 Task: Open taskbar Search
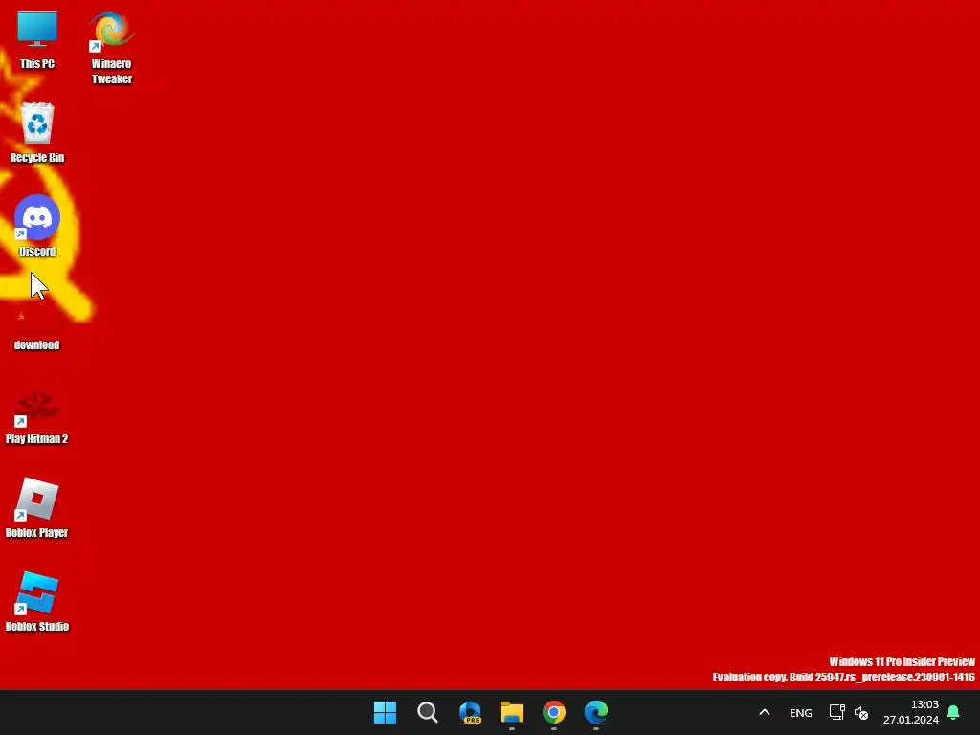[428, 712]
